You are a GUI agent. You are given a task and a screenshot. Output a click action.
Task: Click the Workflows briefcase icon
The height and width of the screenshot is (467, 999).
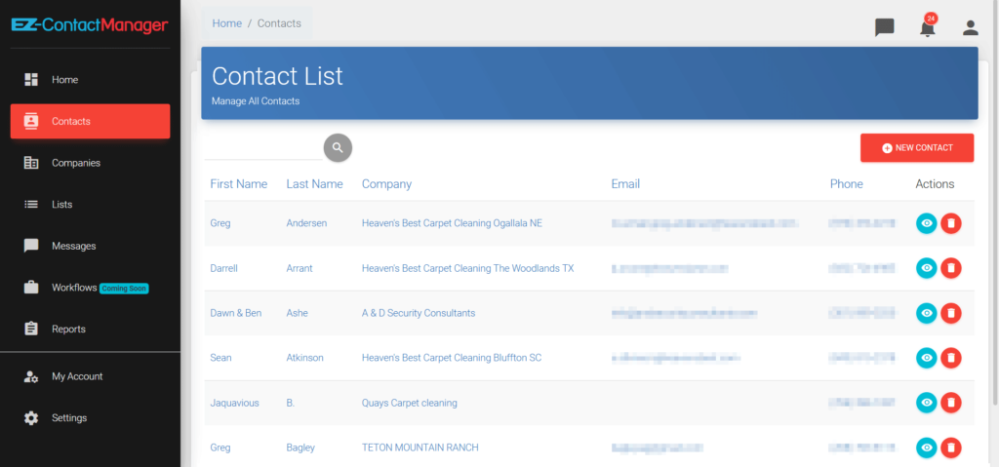[31, 288]
